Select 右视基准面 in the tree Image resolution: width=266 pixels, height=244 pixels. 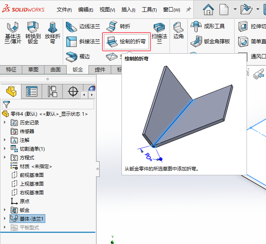28,193
